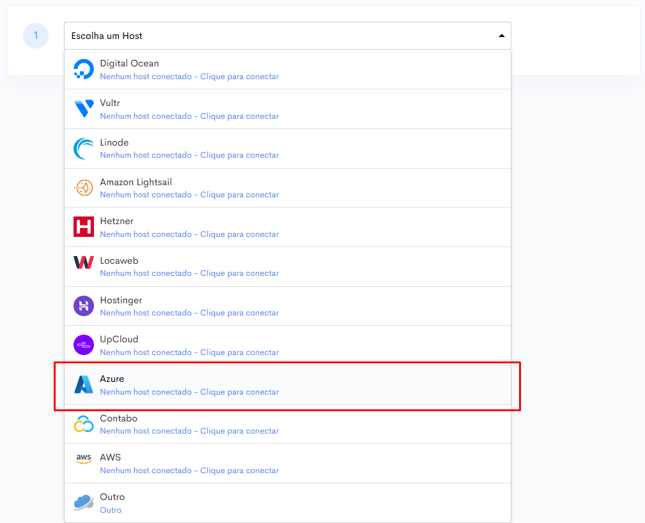
Task: Click the Outro cloud icon
Action: pos(84,502)
